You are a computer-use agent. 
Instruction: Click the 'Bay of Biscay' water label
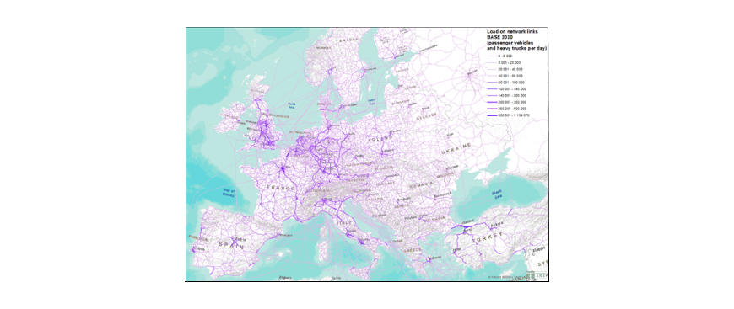(x=228, y=193)
